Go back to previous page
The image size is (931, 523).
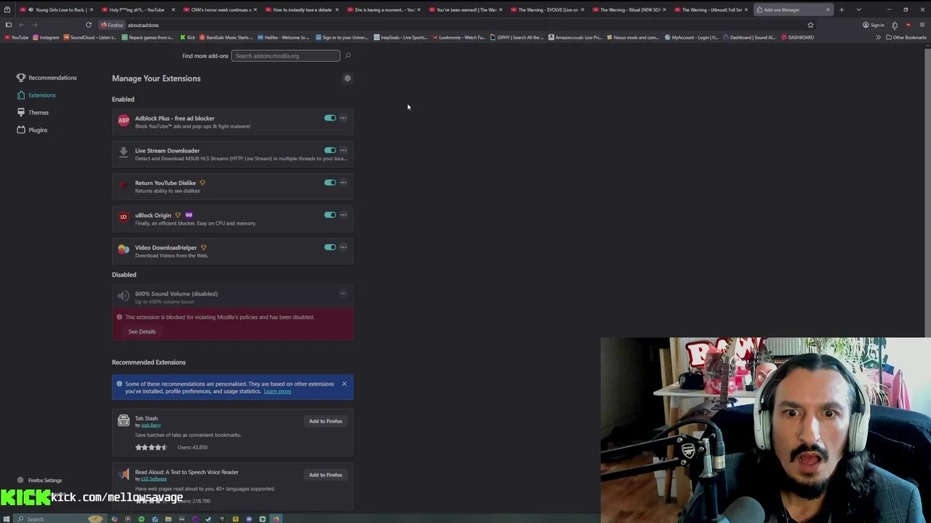tap(22, 25)
